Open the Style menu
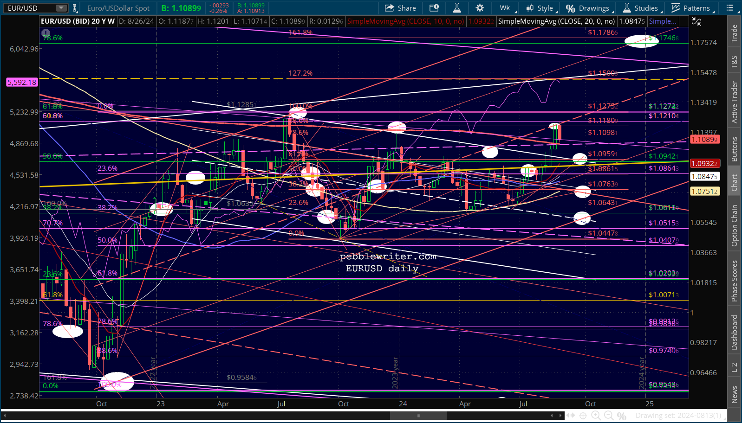 pyautogui.click(x=540, y=8)
